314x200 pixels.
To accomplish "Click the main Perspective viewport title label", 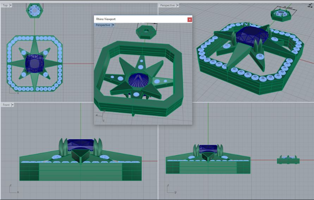I will pos(167,5).
